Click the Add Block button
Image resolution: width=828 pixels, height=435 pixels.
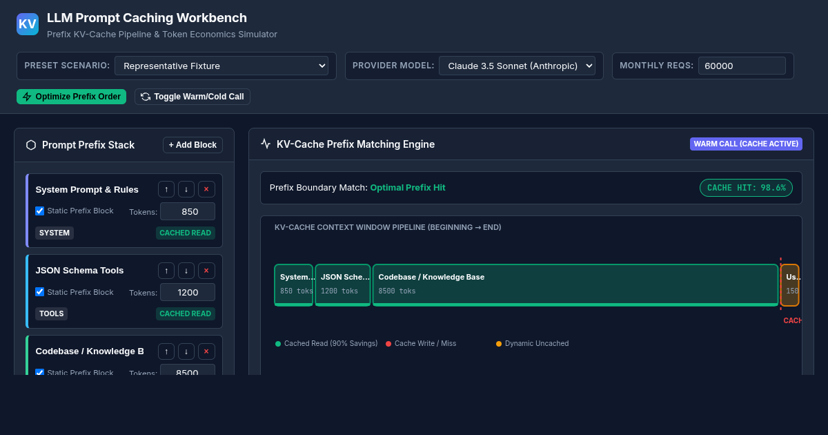(x=193, y=145)
